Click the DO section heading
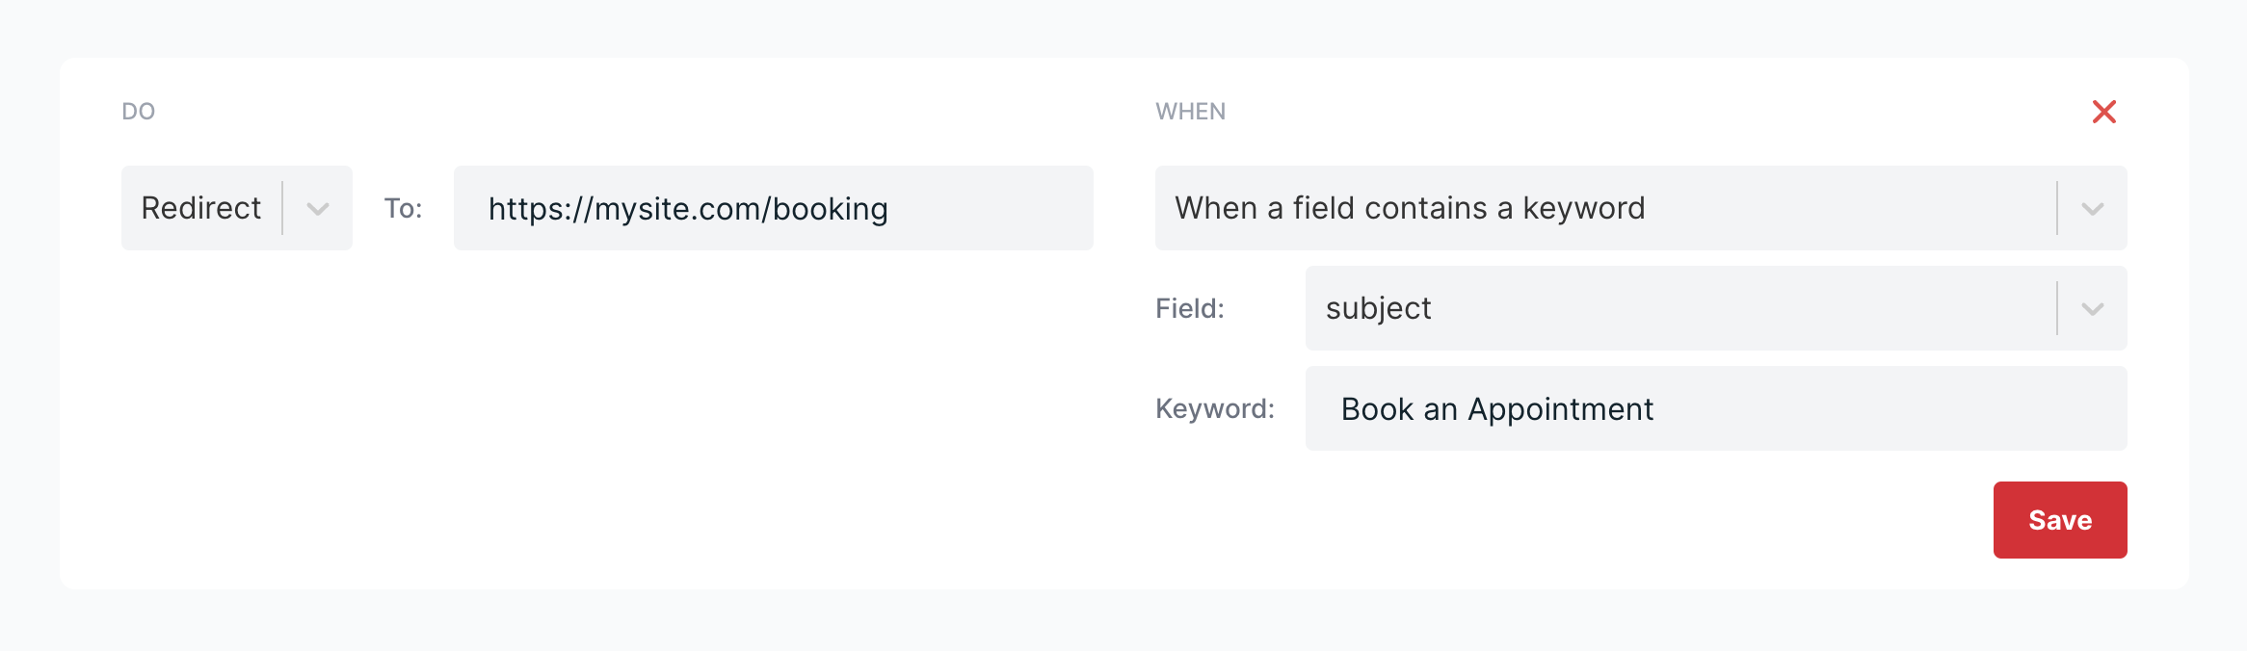Image resolution: width=2247 pixels, height=651 pixels. click(138, 112)
